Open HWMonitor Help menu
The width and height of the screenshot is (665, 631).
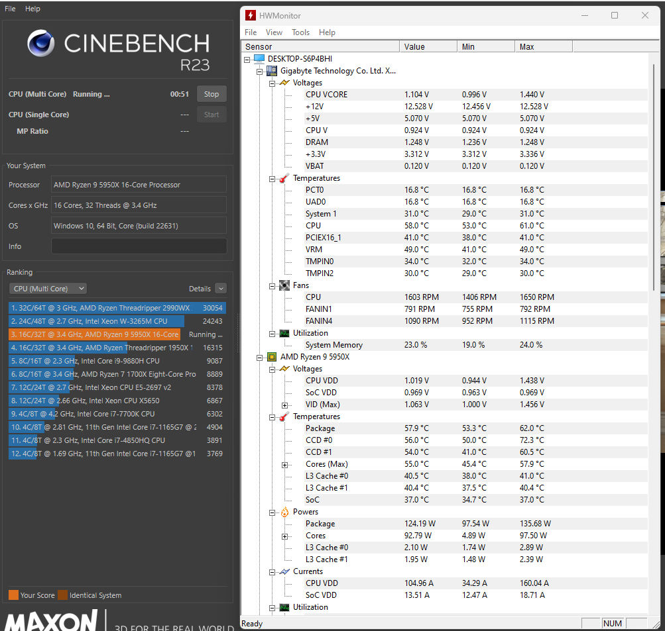[x=327, y=32]
